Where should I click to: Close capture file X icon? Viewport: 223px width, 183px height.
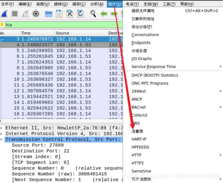[70, 14]
